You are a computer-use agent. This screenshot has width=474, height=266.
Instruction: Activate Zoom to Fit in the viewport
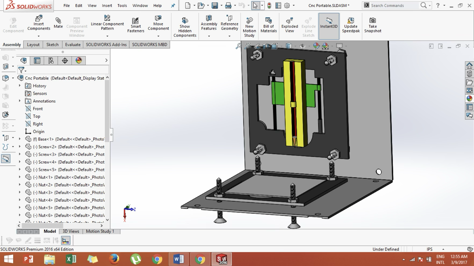click(x=239, y=46)
